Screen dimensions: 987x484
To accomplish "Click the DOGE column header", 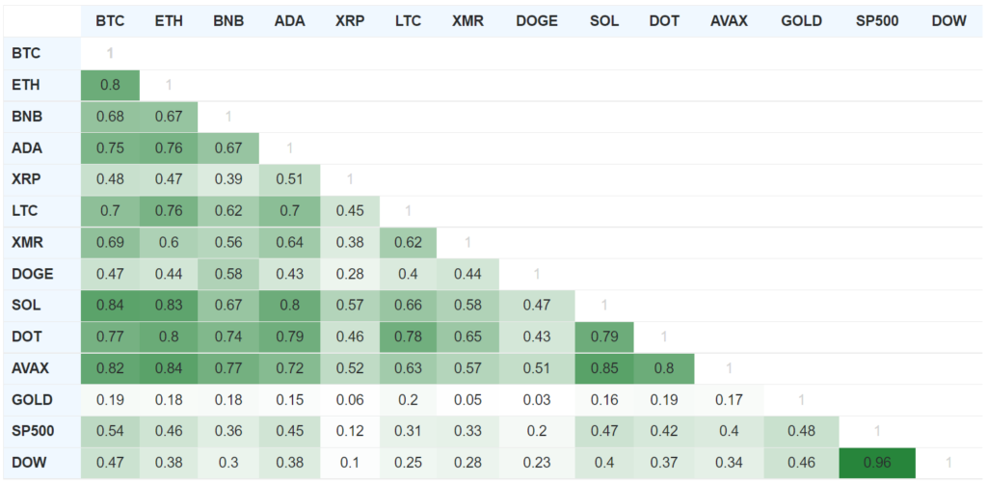I will (x=537, y=21).
